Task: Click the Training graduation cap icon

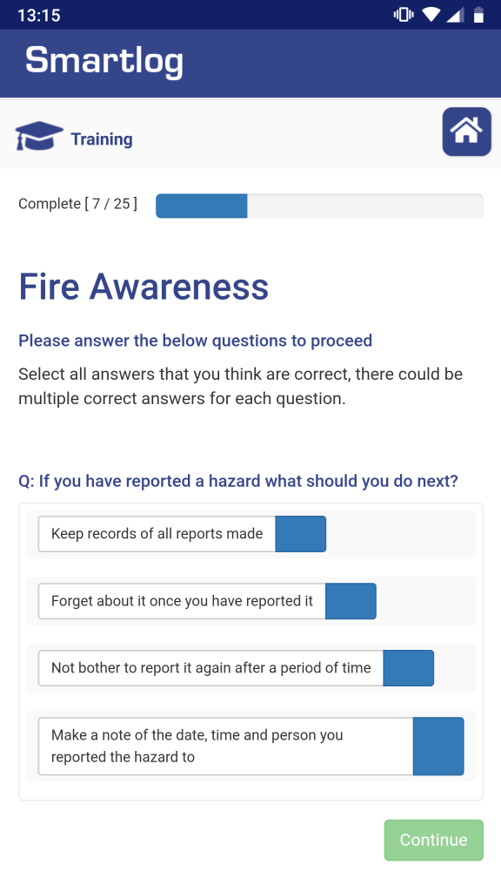Action: point(38,137)
